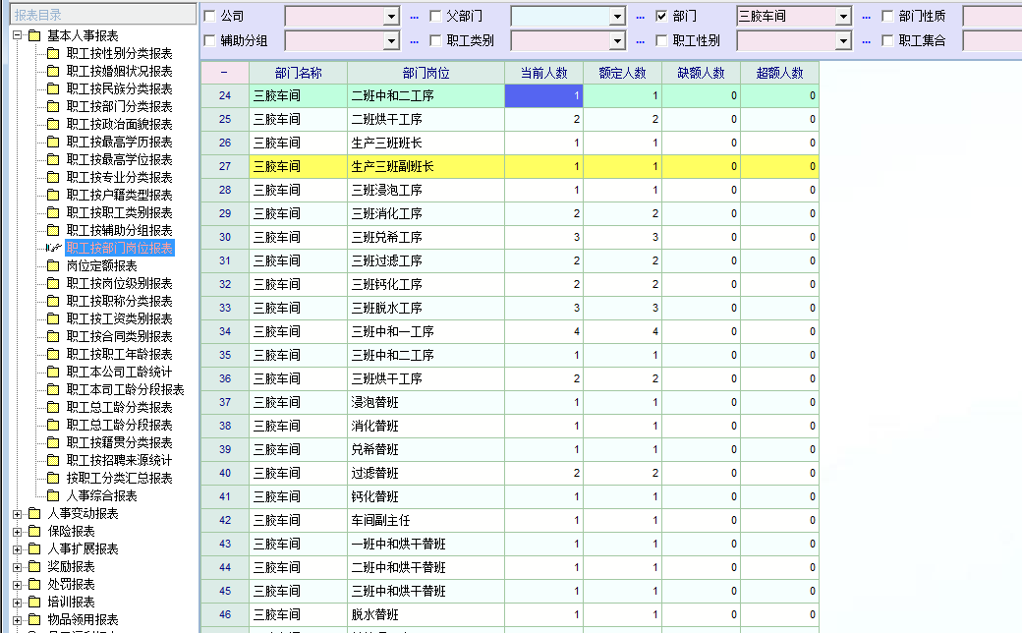Click the 报表目录 search field

98,14
